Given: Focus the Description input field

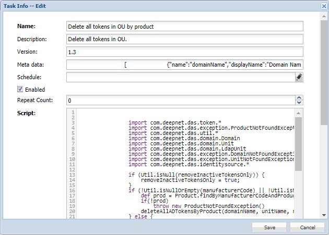Looking at the screenshot, I should [x=184, y=39].
